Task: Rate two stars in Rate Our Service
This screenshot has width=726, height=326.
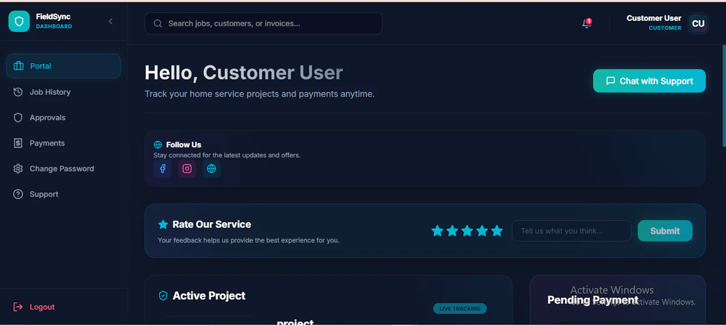Action: coord(452,231)
